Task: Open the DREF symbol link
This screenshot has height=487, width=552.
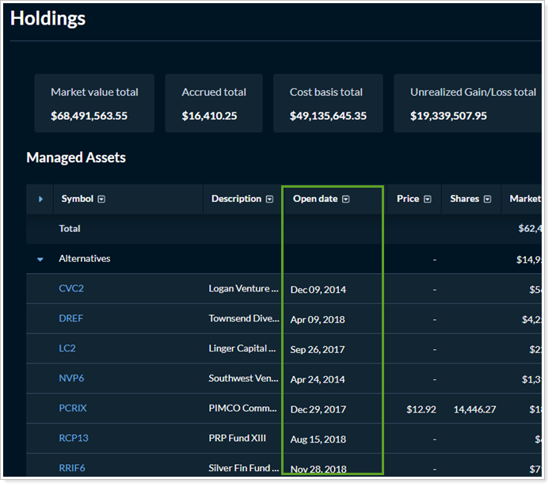Action: click(71, 318)
